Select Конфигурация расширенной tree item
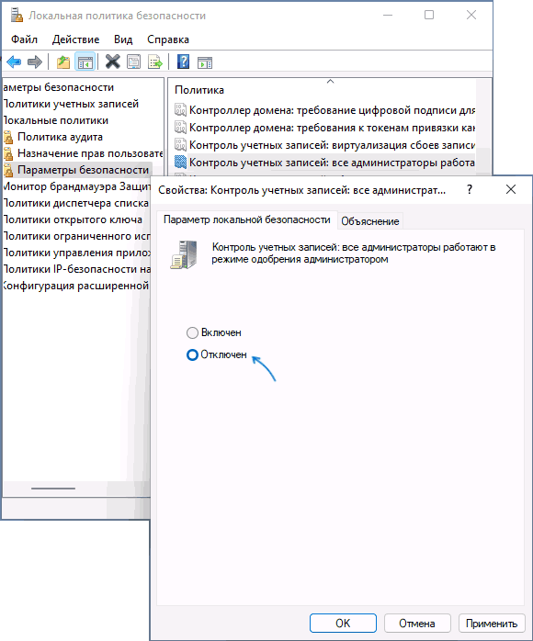 (x=75, y=286)
